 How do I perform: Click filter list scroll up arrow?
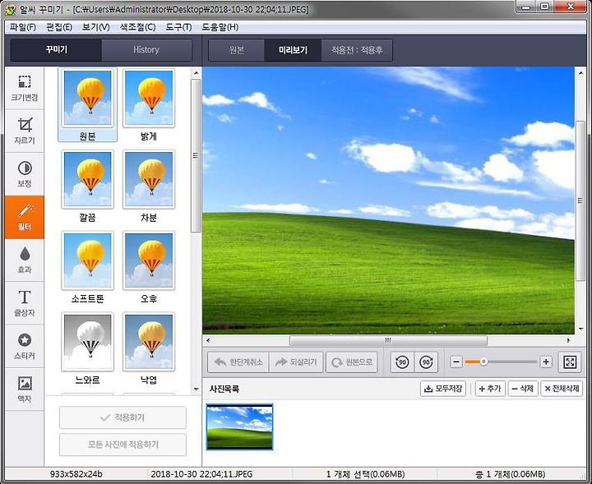coord(196,73)
